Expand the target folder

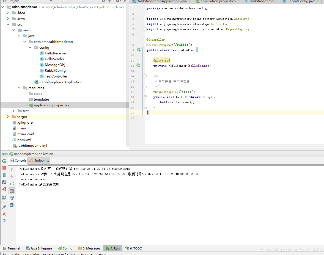click(x=8, y=117)
